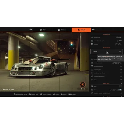Click the Temperature thermometer icon

[x=92, y=38]
